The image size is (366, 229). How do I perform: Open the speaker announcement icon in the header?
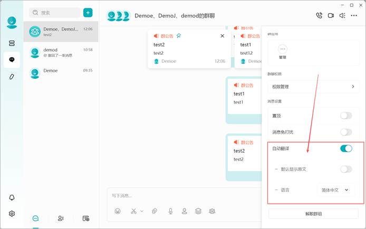342,16
